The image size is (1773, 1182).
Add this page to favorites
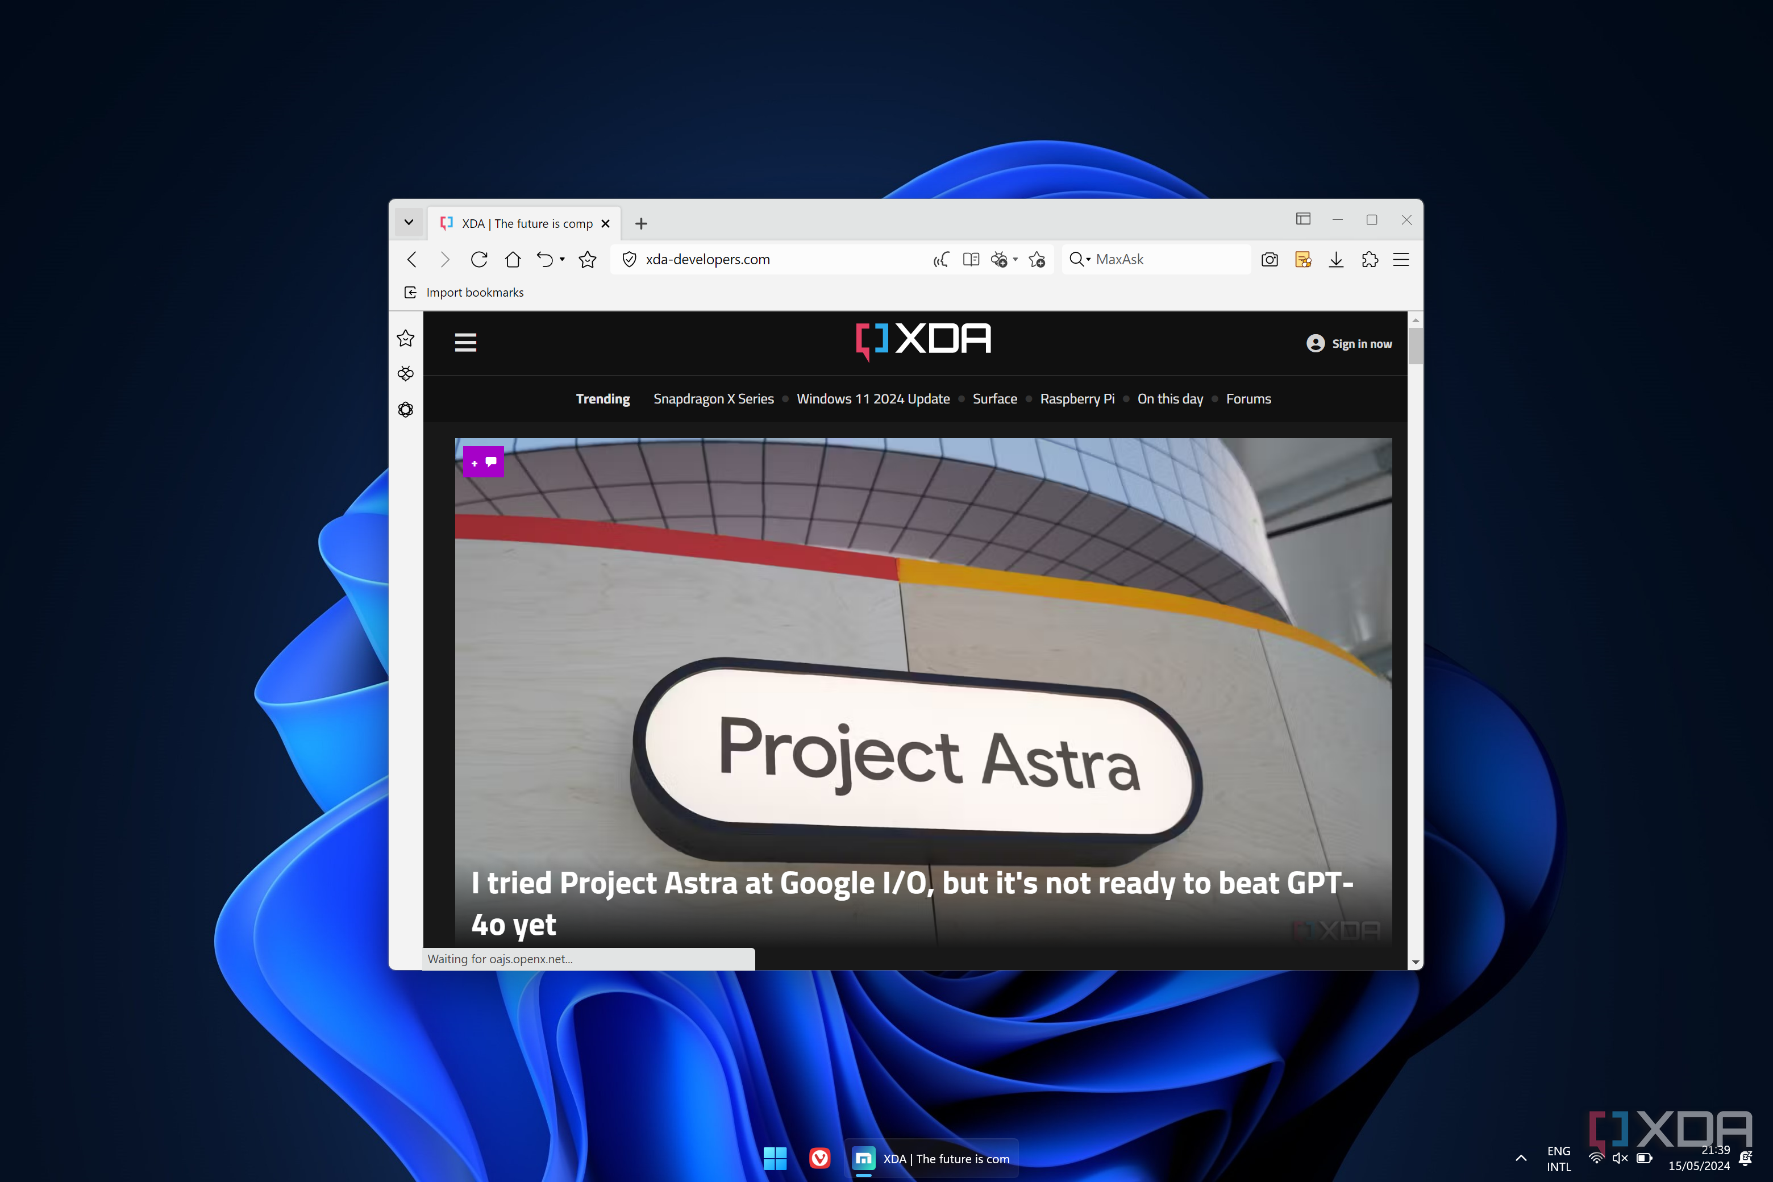pos(1037,259)
